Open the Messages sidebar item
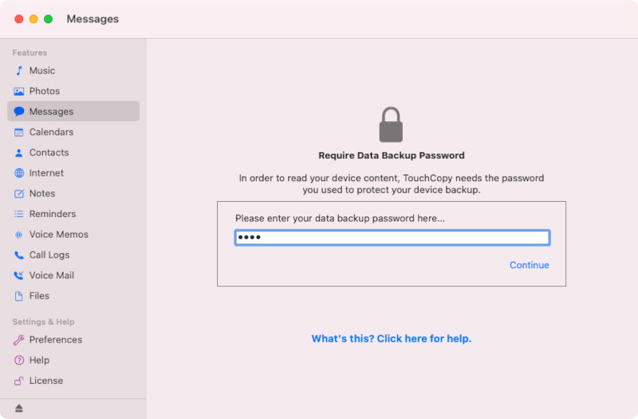This screenshot has width=638, height=419. point(51,112)
